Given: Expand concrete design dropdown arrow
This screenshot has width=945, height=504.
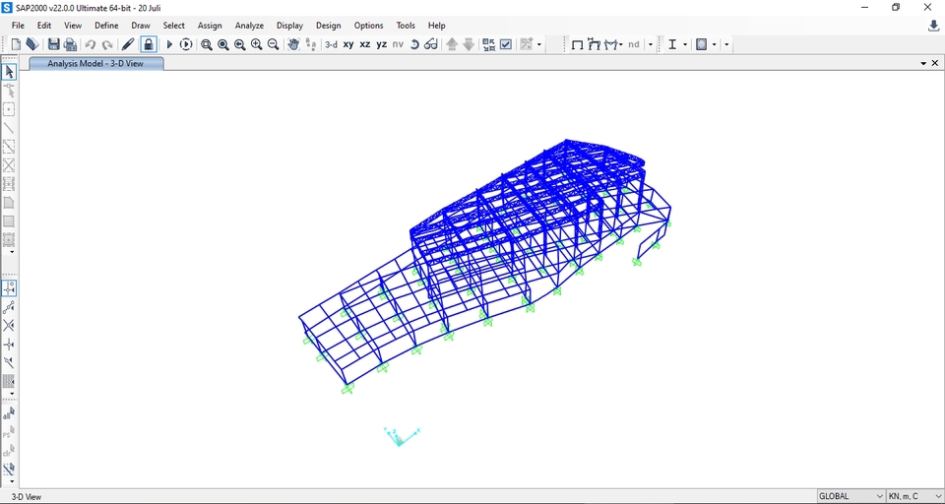Looking at the screenshot, I should tap(715, 44).
